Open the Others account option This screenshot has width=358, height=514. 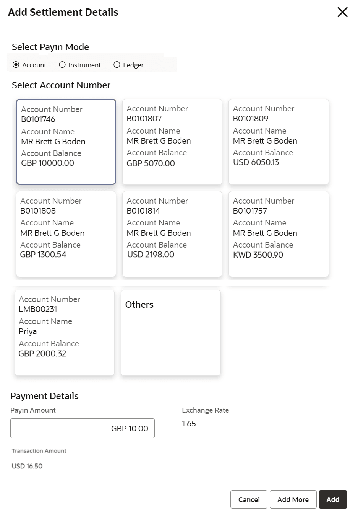pos(170,332)
